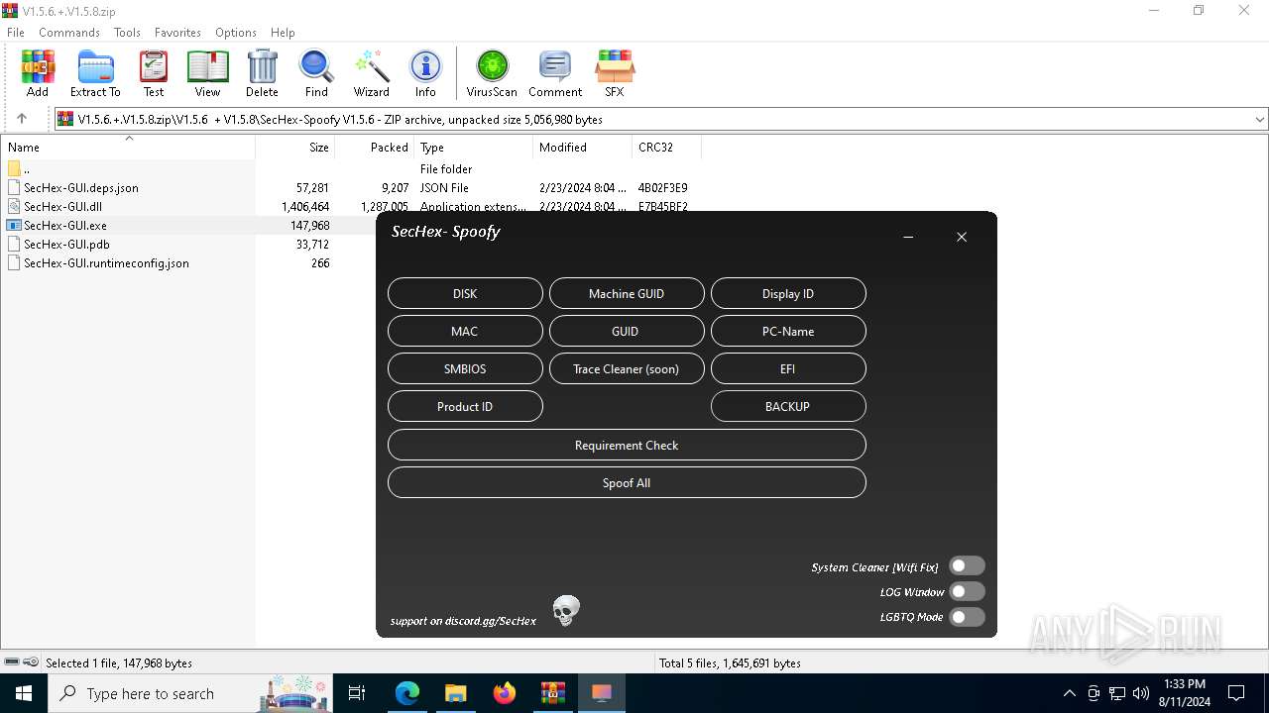The image size is (1269, 713).
Task: Click WinRAR icon in the taskbar
Action: 552,693
